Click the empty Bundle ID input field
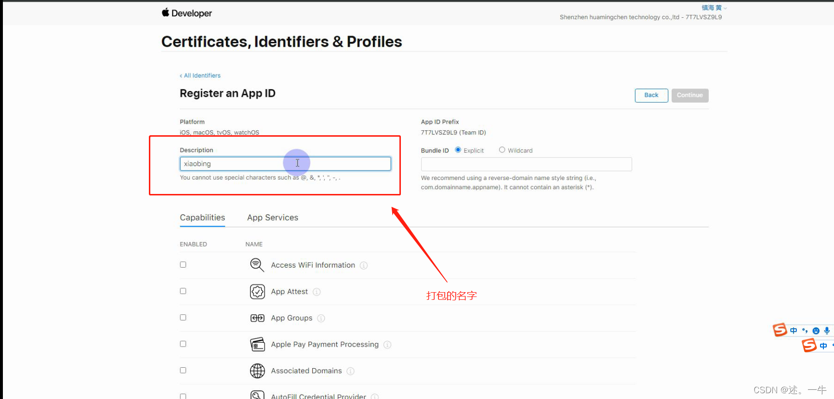This screenshot has height=399, width=834. click(x=526, y=164)
